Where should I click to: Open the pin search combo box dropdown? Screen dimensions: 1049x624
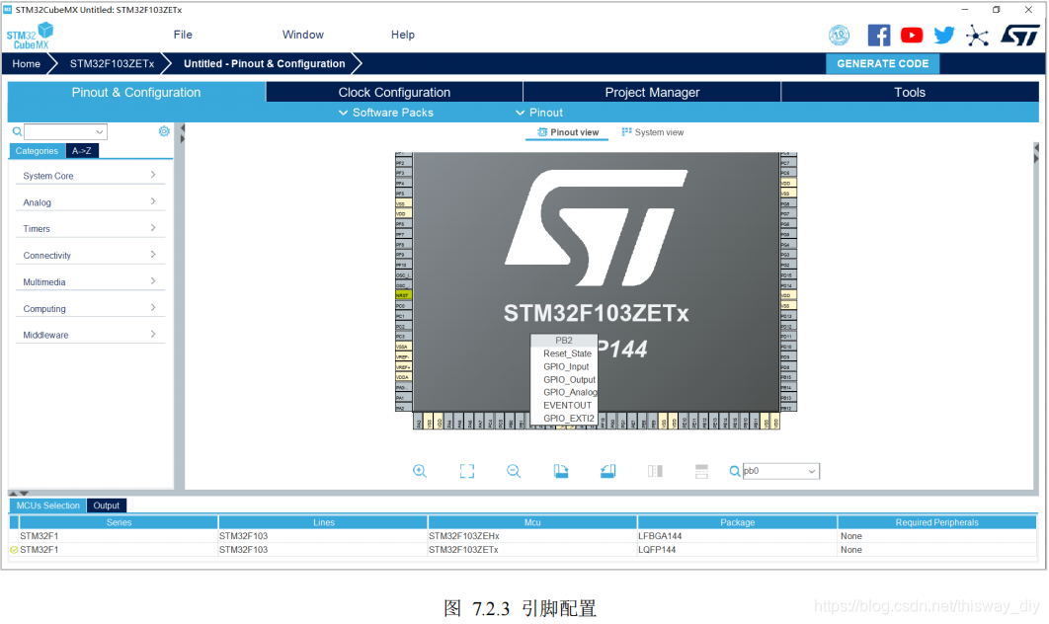pyautogui.click(x=812, y=472)
